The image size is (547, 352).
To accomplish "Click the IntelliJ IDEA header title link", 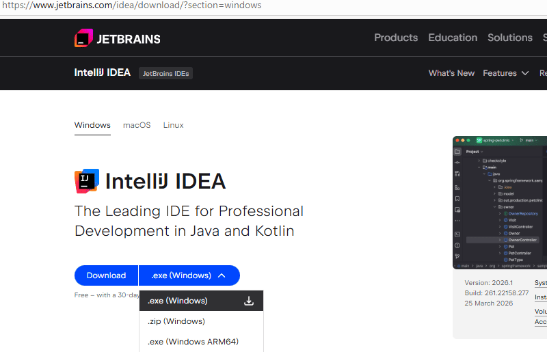I will pyautogui.click(x=102, y=72).
